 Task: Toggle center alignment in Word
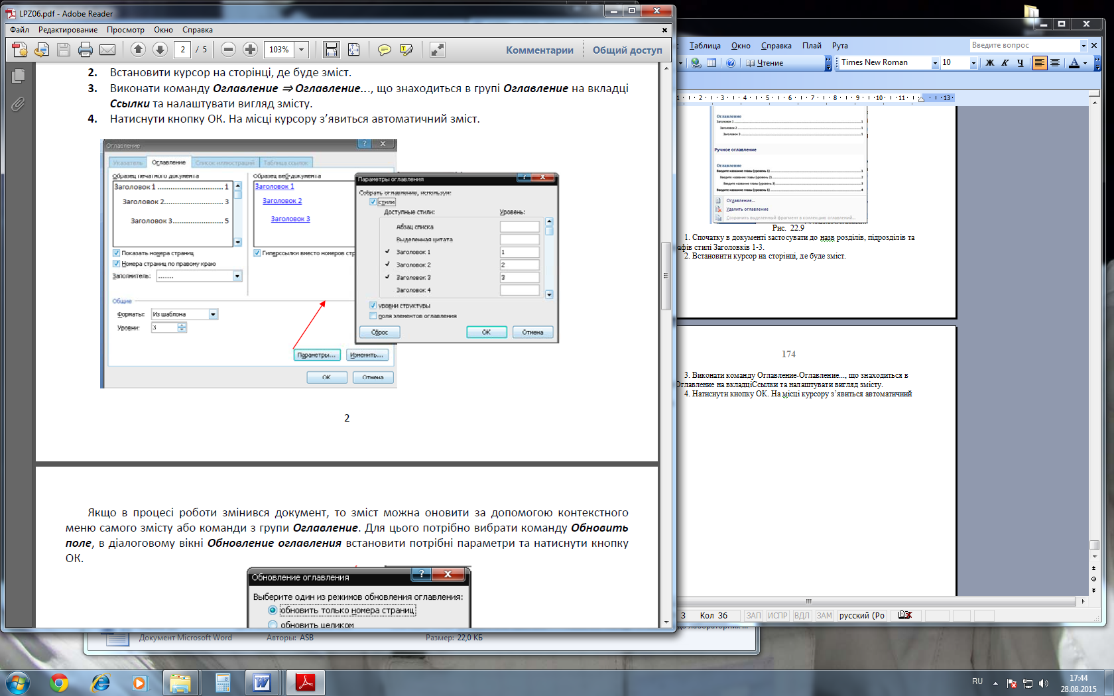click(1055, 63)
